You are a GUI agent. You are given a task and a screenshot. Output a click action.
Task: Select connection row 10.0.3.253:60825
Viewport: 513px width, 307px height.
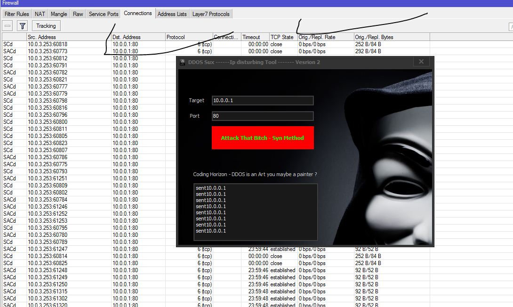click(x=216, y=263)
